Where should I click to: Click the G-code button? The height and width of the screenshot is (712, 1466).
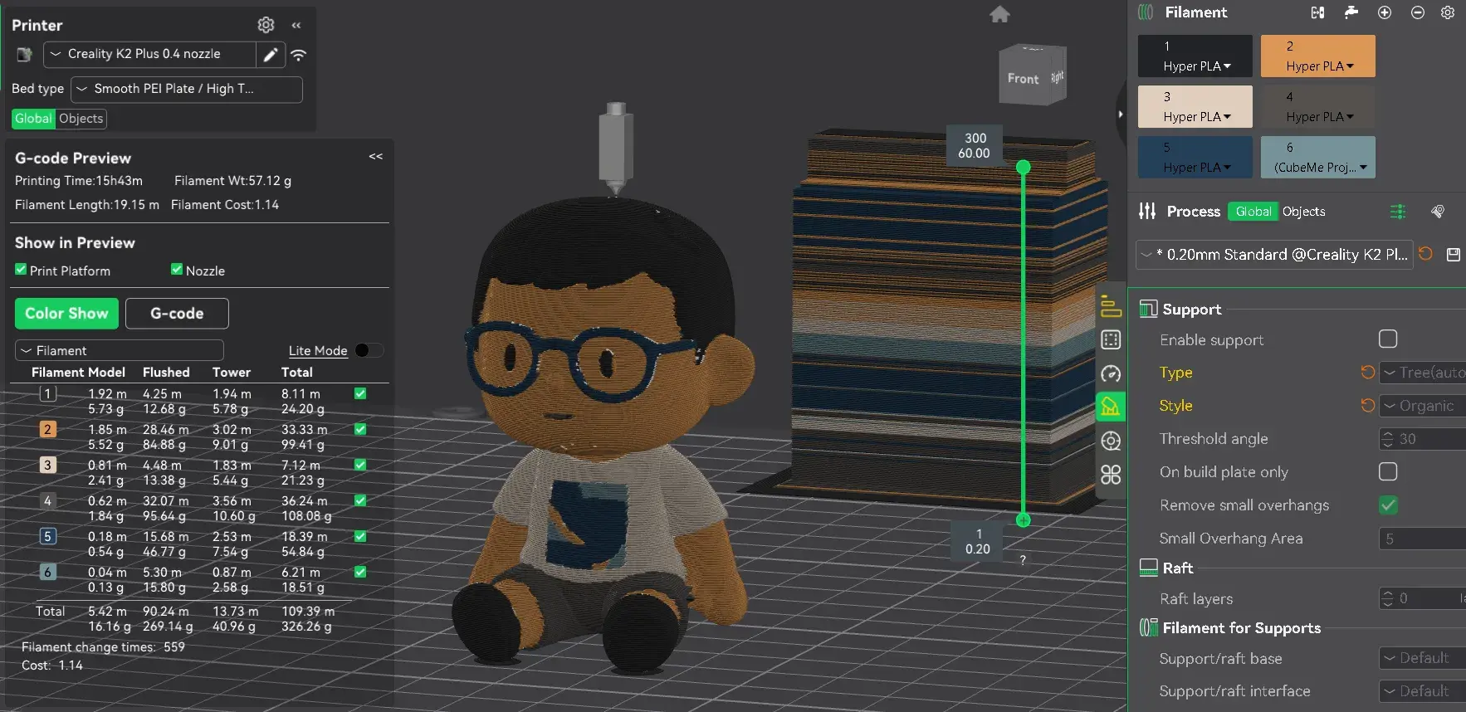coord(177,314)
